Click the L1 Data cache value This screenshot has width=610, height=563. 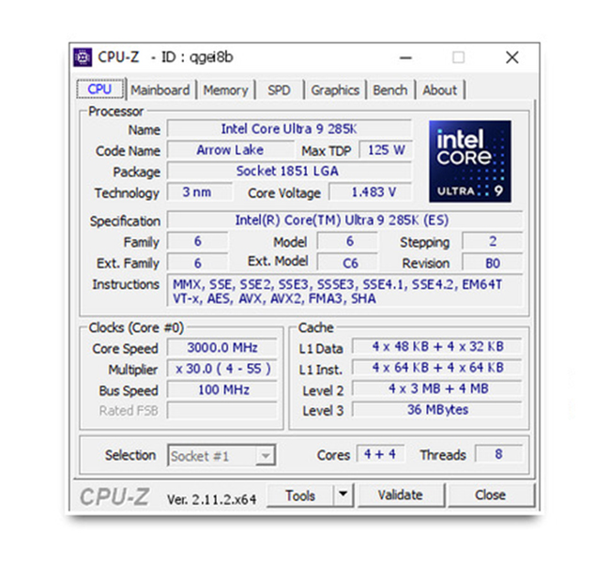tap(437, 346)
